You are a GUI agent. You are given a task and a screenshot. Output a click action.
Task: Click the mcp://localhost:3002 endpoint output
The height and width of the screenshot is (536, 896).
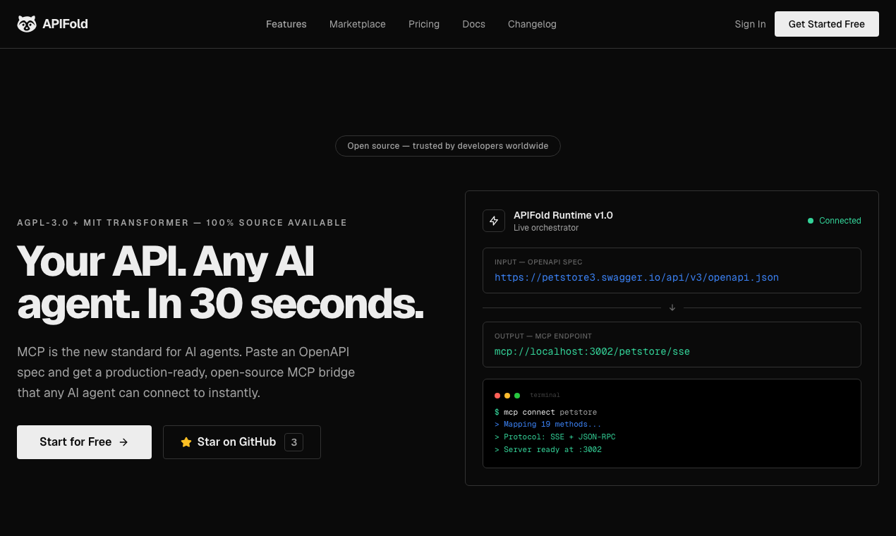pos(592,351)
